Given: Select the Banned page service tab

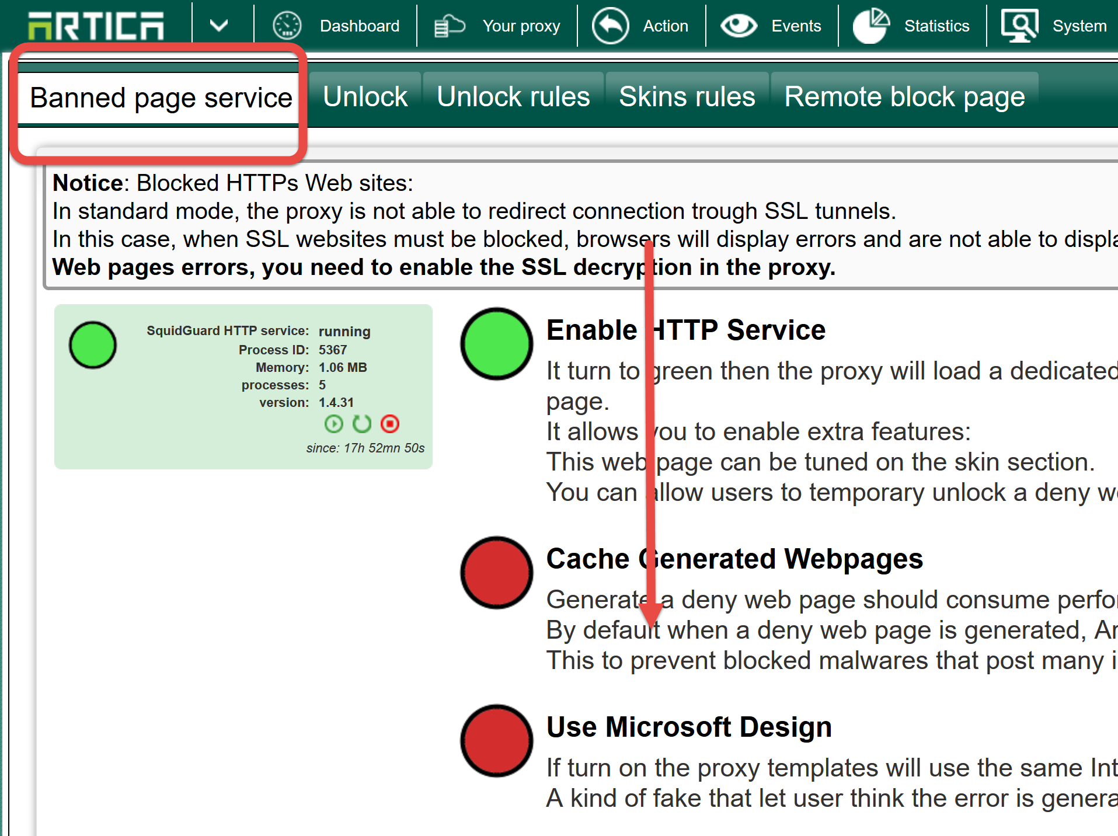Looking at the screenshot, I should tap(161, 97).
